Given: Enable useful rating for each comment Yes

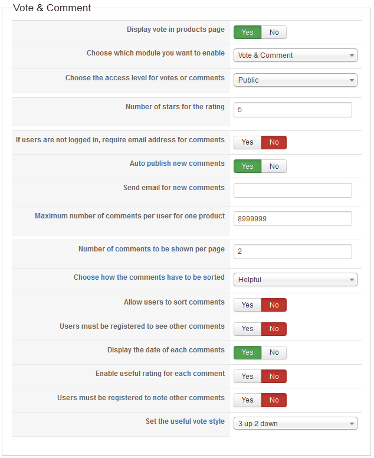Looking at the screenshot, I should tap(247, 376).
